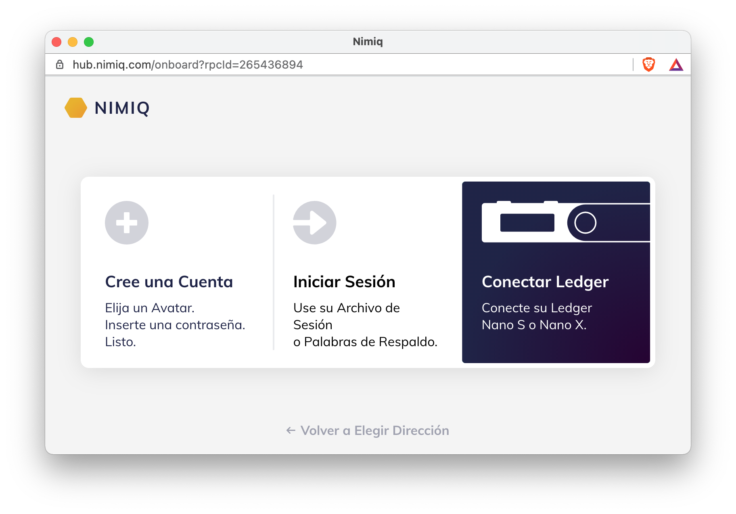Click the padlock site security icon
This screenshot has width=736, height=514.
coord(60,65)
